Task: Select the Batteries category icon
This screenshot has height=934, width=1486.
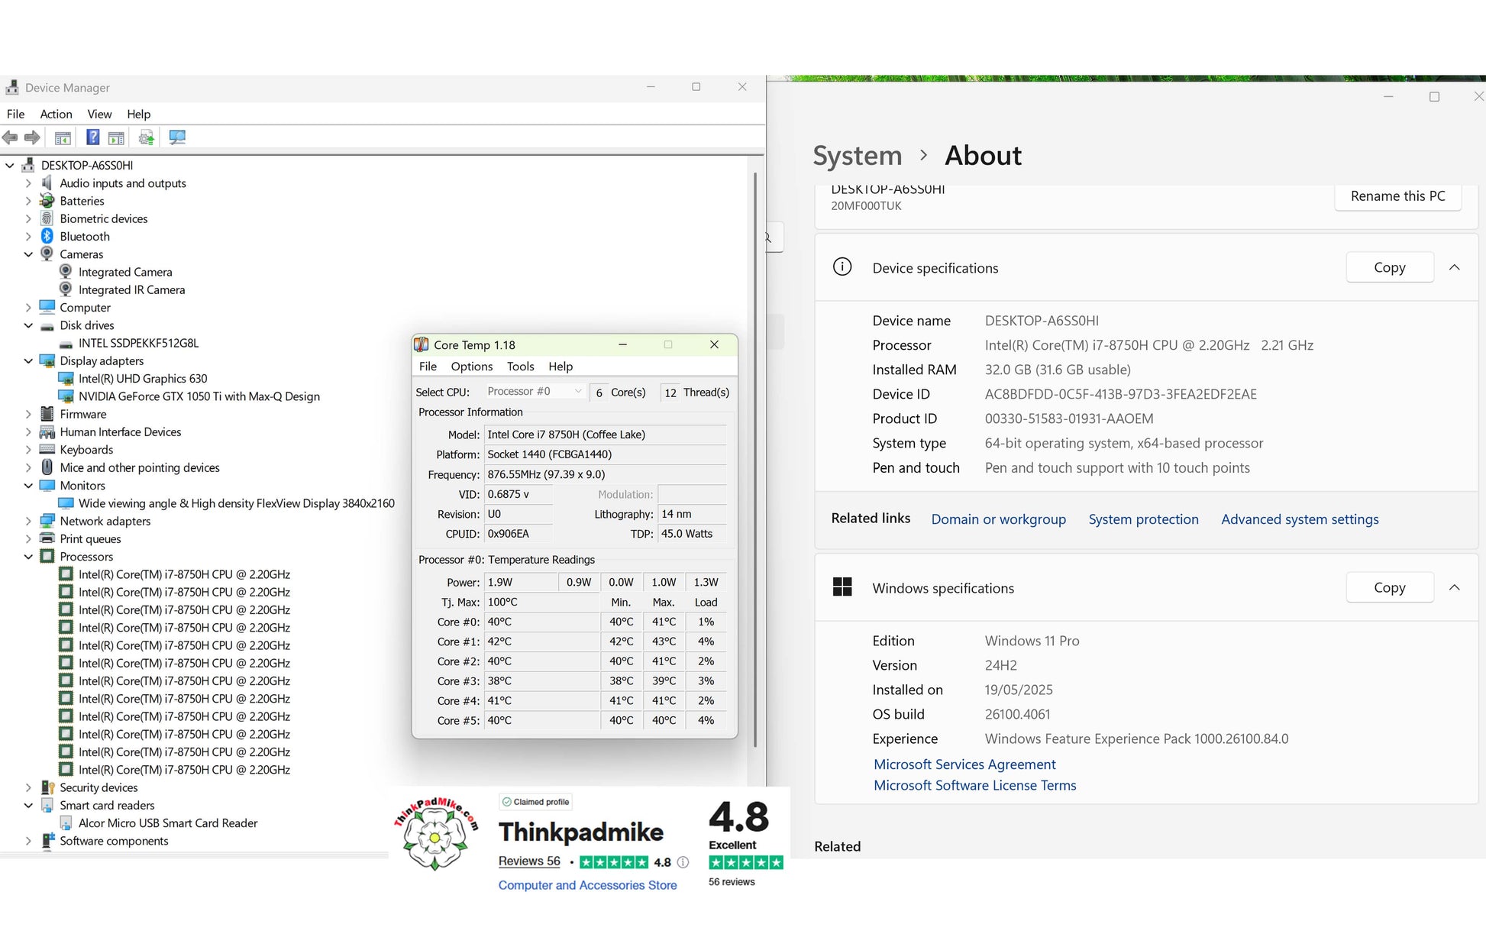Action: 47,201
